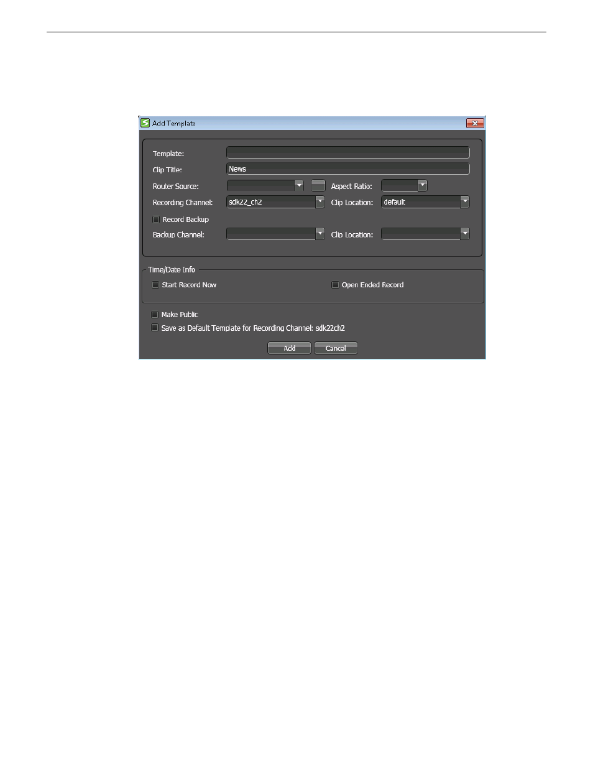This screenshot has width=593, height=768.
Task: Click the Clip Title field containing News
Action: point(347,169)
